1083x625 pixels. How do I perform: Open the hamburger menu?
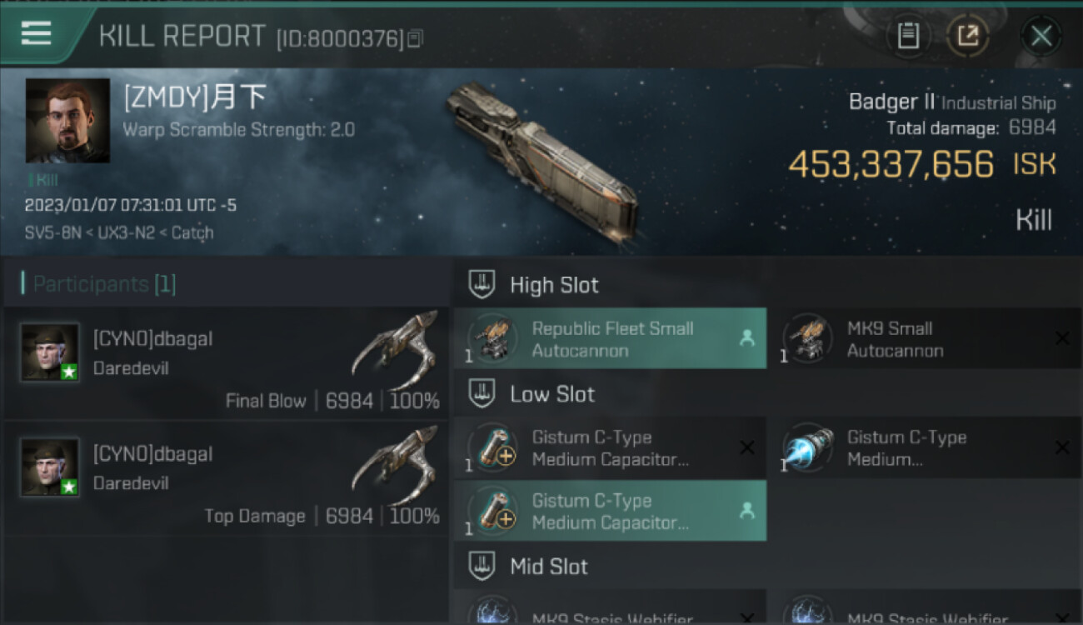(36, 33)
